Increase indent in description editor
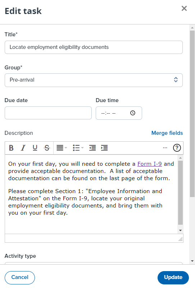Image resolution: width=195 pixels, height=288 pixels. (x=104, y=148)
